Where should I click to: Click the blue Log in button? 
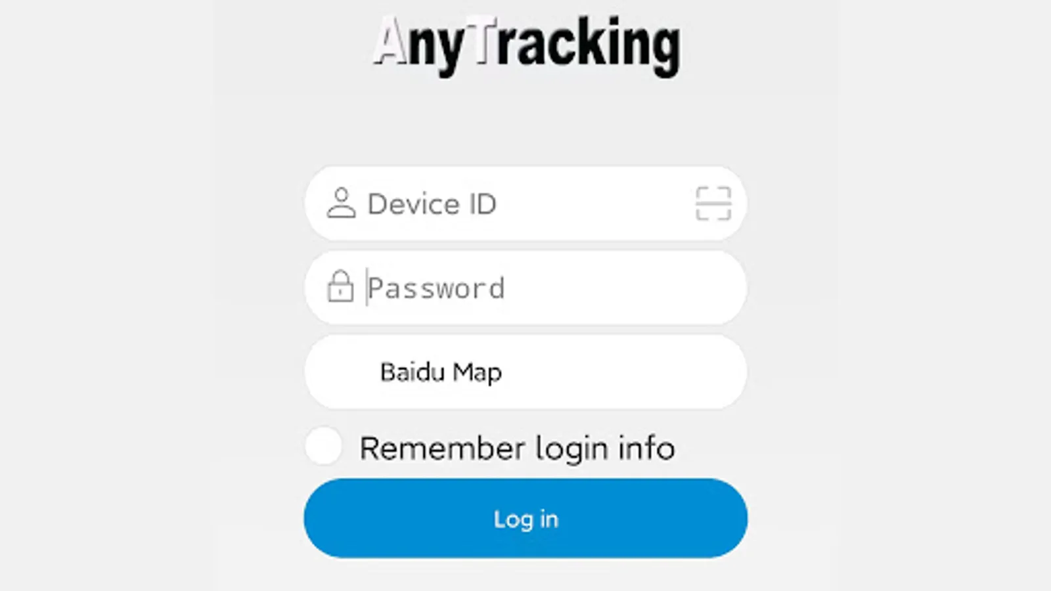525,518
